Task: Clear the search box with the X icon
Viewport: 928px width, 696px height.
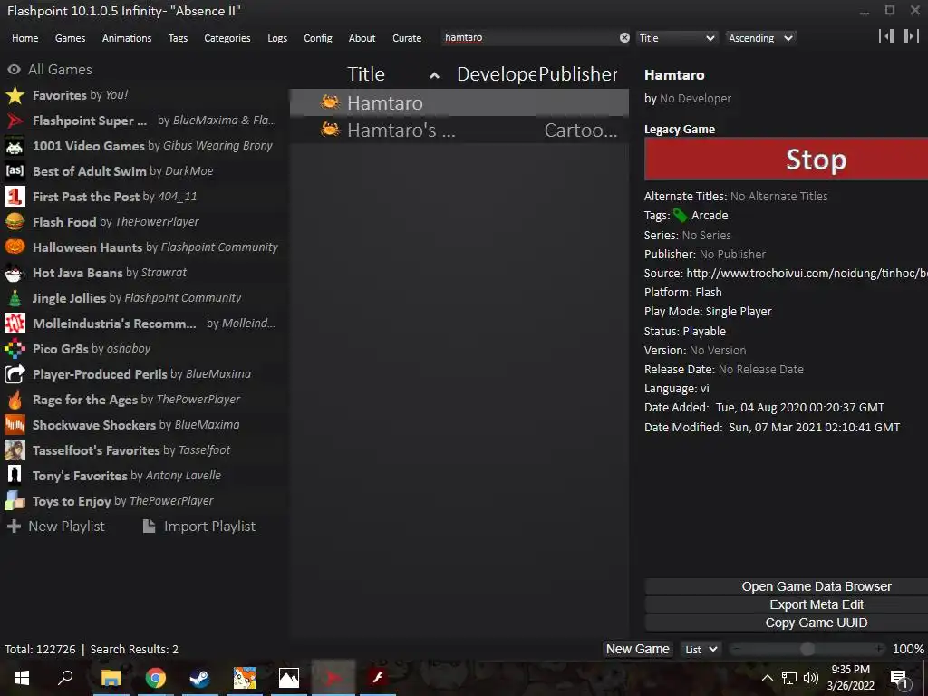Action: [x=624, y=38]
